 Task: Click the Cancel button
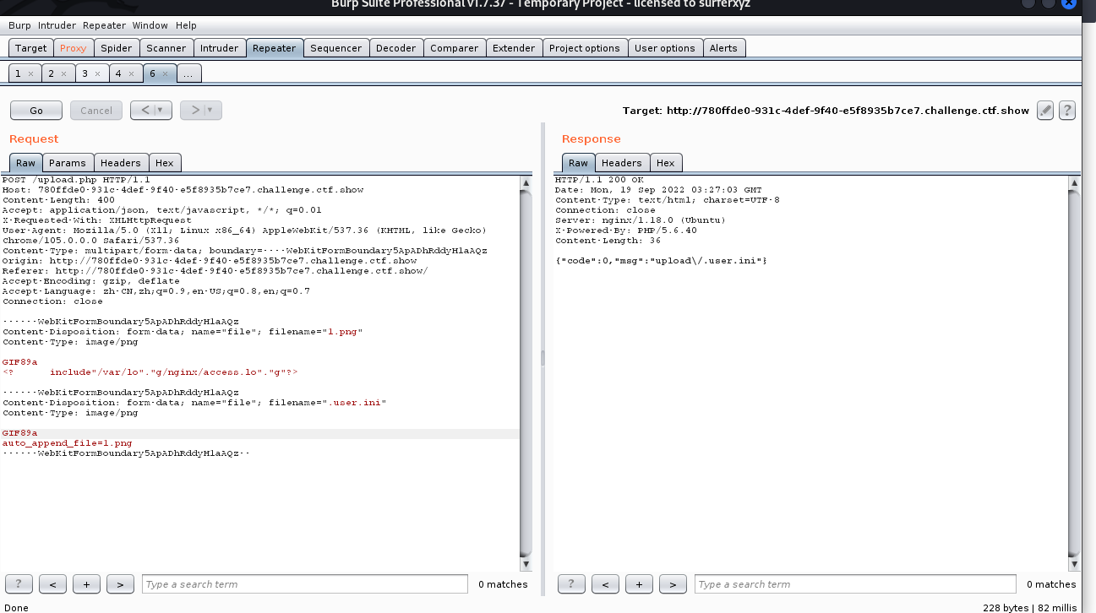point(96,110)
